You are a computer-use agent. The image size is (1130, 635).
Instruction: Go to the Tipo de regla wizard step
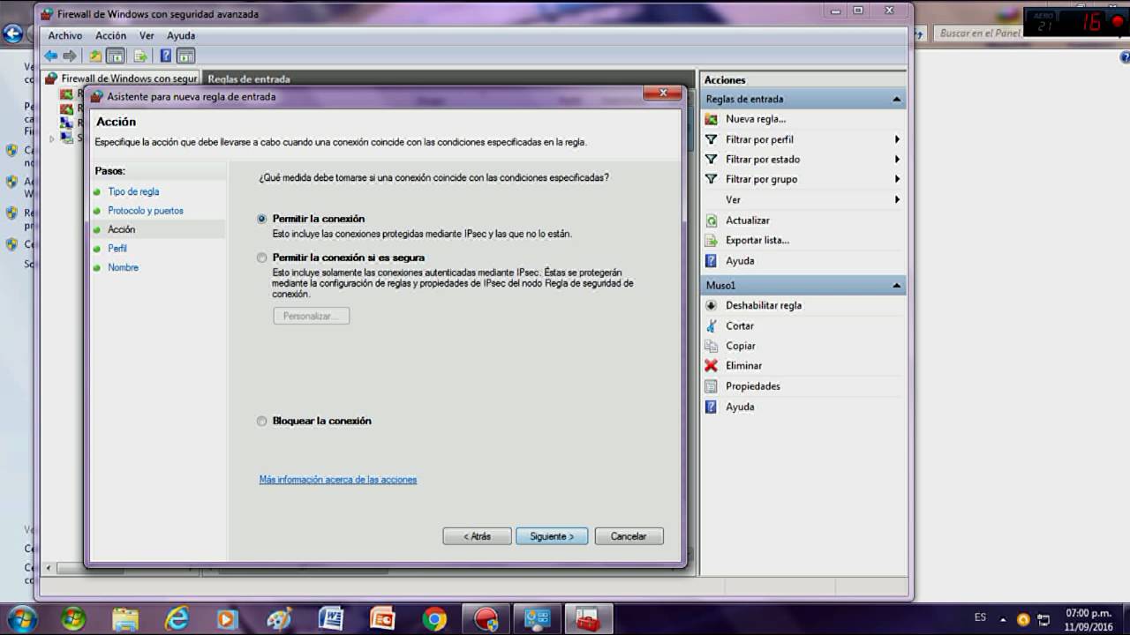133,191
